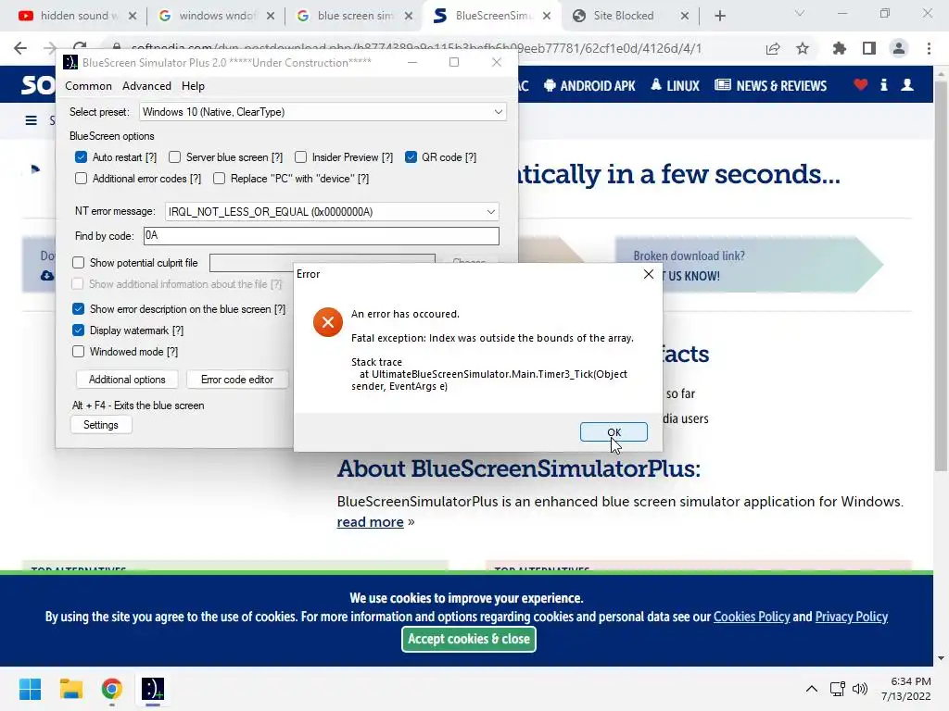The height and width of the screenshot is (711, 949).
Task: Click the Chrome page vertical scrollbar
Action: click(x=941, y=276)
